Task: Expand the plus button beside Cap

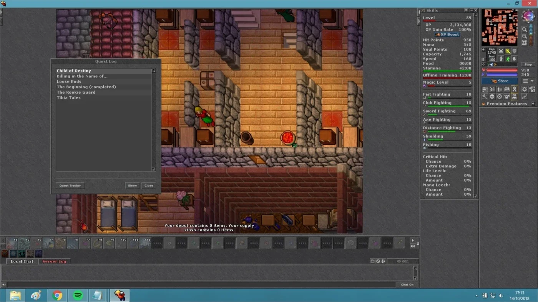Action: tap(483, 50)
